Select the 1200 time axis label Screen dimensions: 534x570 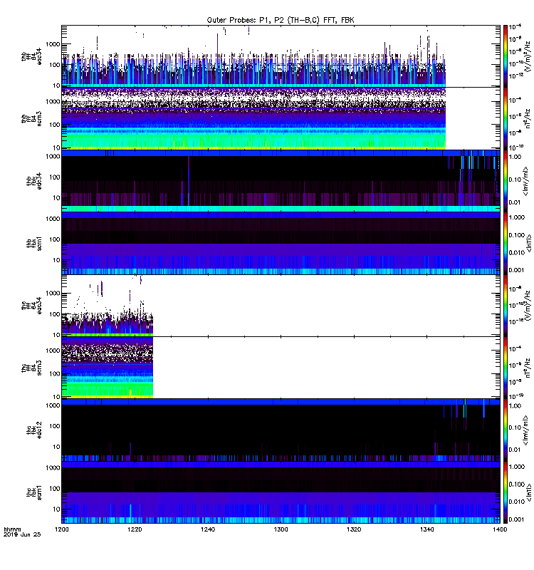(62, 529)
